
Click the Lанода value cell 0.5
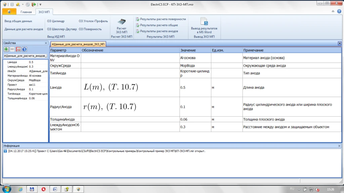click(x=195, y=88)
